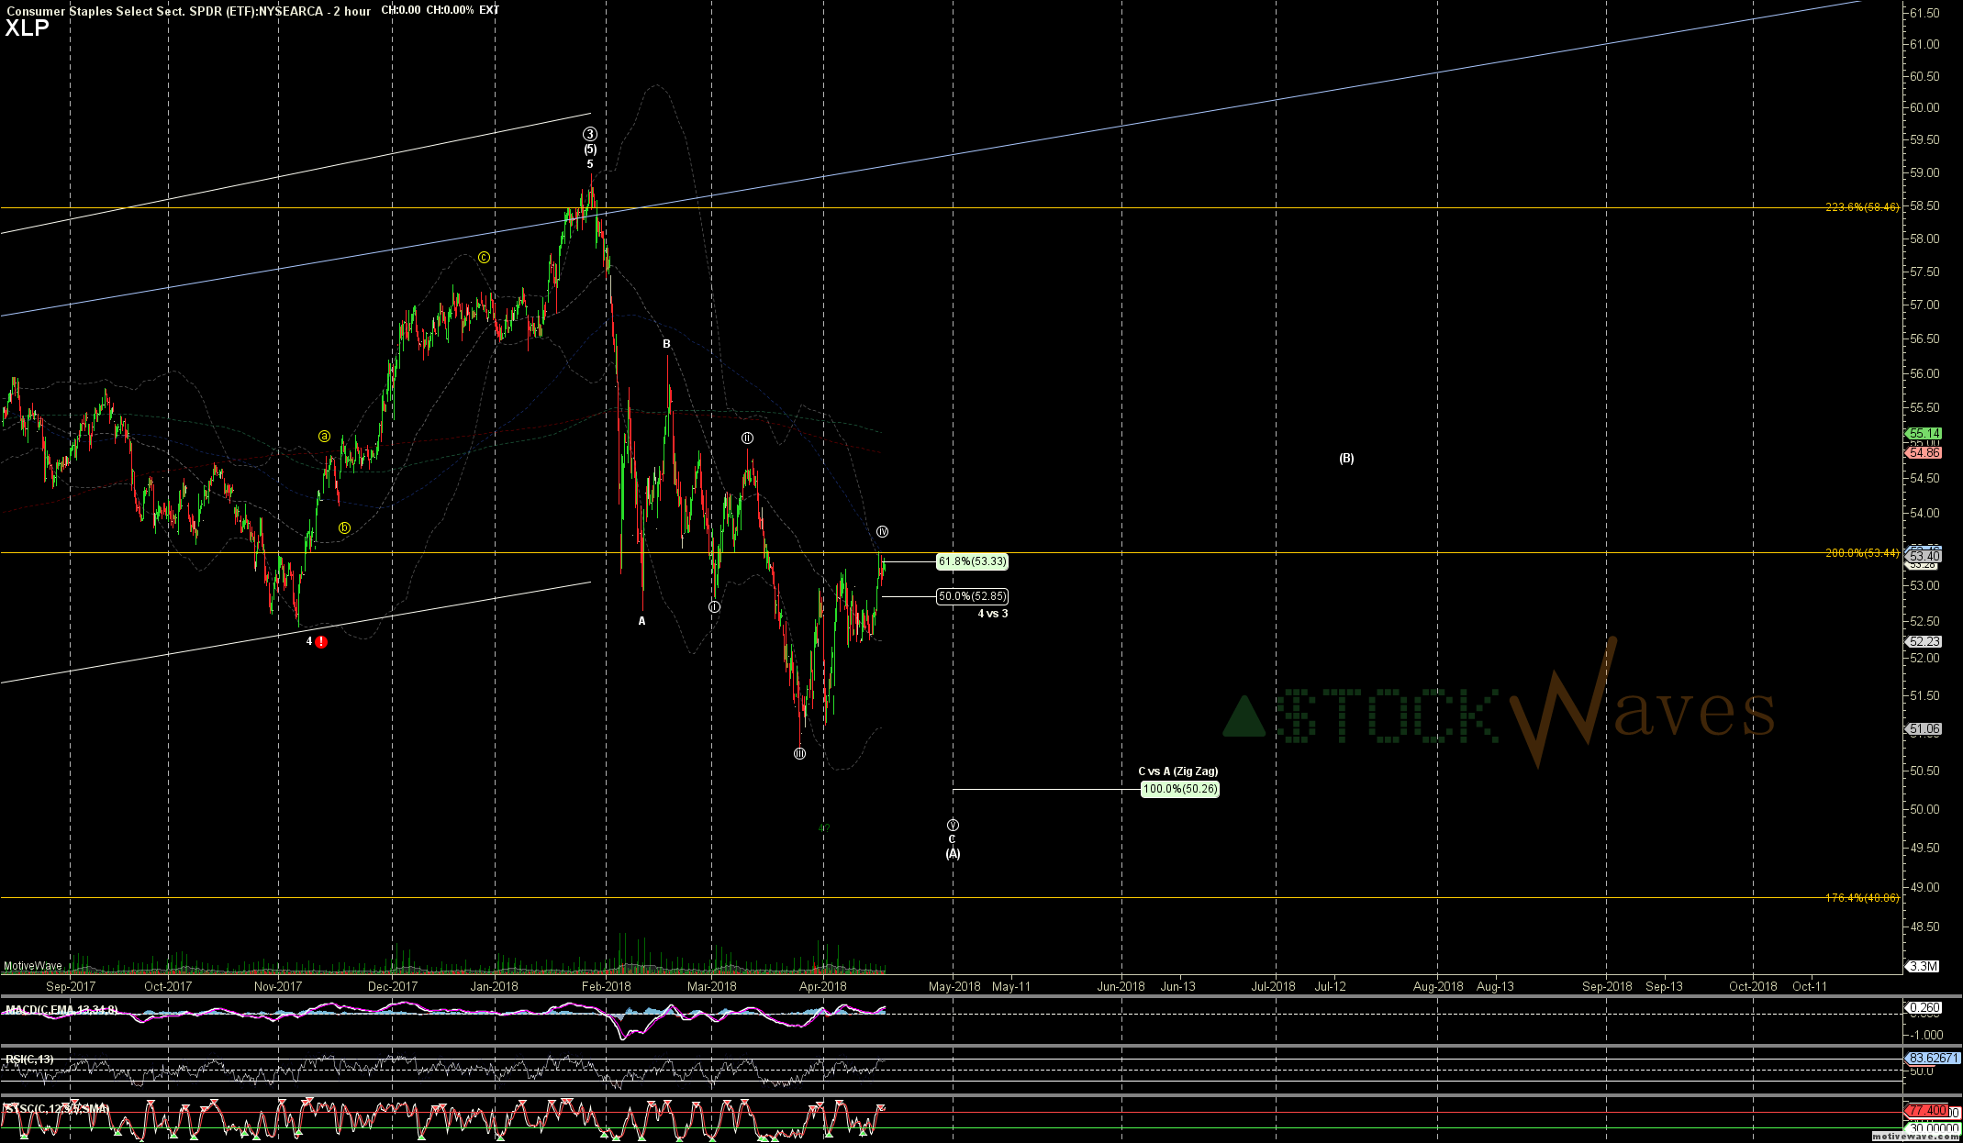The height and width of the screenshot is (1143, 1963).
Task: Click the Jan-2018 date axis label
Action: point(494,987)
